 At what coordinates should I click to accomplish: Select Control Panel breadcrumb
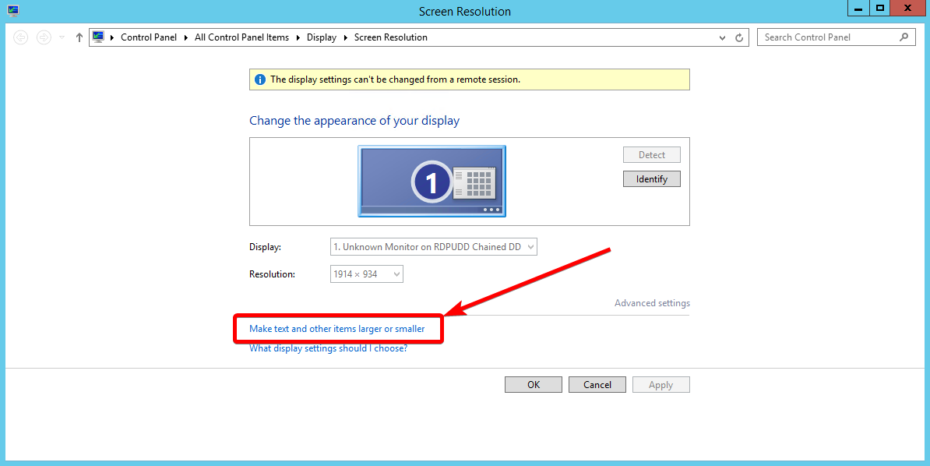click(x=148, y=37)
